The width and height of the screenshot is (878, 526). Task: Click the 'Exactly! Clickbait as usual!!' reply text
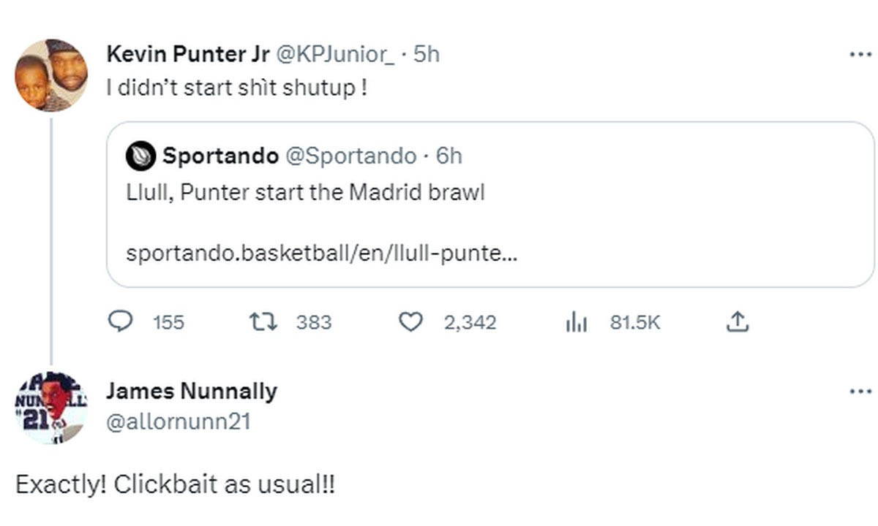coord(176,484)
